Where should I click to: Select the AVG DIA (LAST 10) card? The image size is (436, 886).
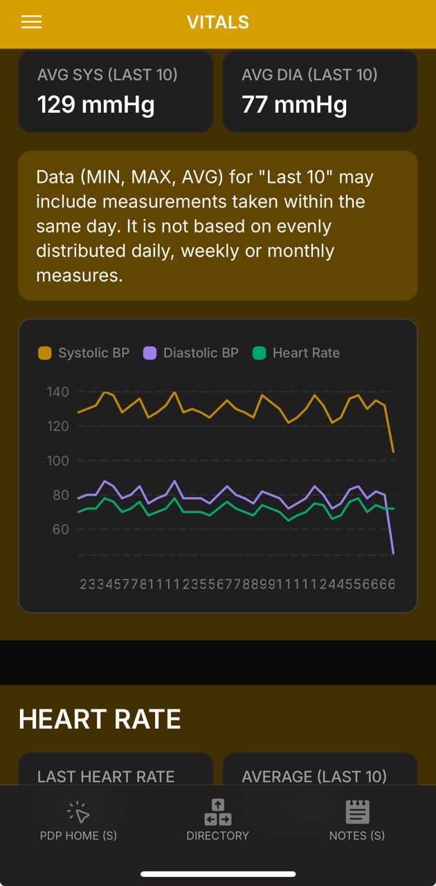coord(320,91)
